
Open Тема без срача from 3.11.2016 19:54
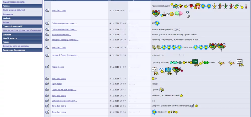click(59, 112)
